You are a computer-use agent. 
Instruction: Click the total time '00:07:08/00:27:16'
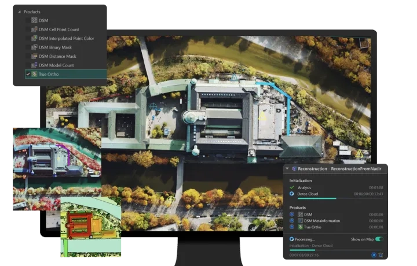coord(304,255)
